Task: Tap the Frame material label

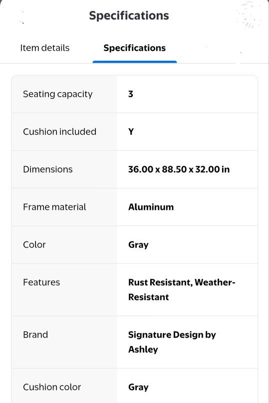Action: (54, 207)
